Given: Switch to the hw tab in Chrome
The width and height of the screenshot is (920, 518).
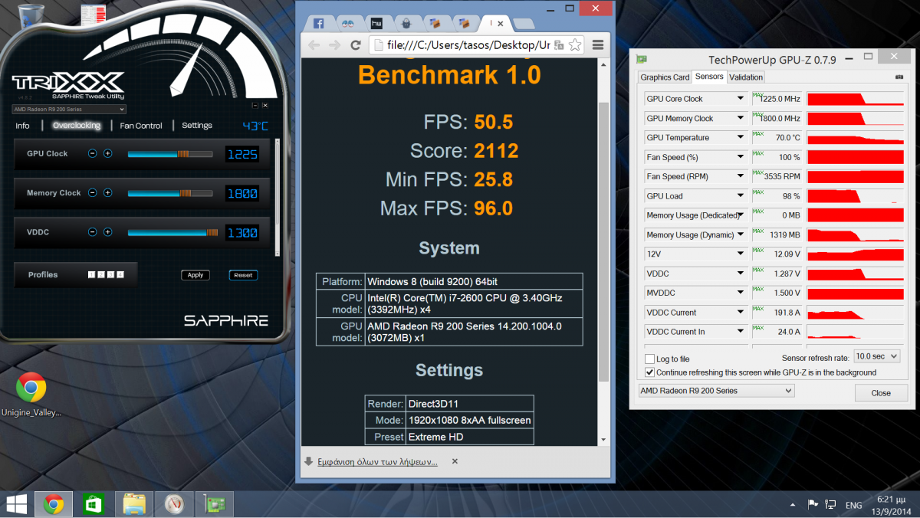Looking at the screenshot, I should coord(376,23).
